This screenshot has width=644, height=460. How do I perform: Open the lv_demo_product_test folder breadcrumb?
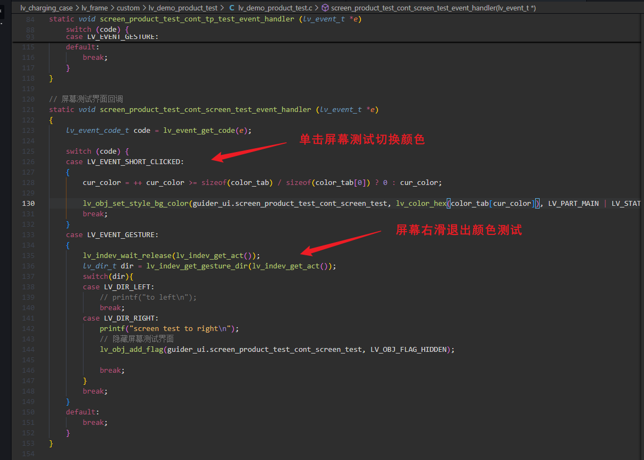pyautogui.click(x=183, y=8)
